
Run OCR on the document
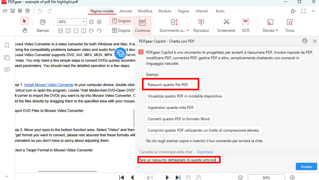pyautogui.click(x=246, y=26)
